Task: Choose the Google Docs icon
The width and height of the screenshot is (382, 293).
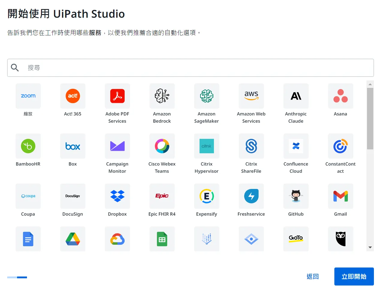Action: (x=28, y=239)
